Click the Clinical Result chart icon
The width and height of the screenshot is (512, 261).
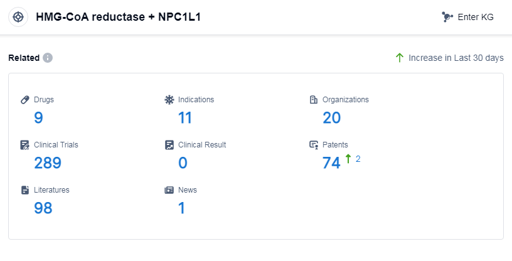[x=169, y=145]
